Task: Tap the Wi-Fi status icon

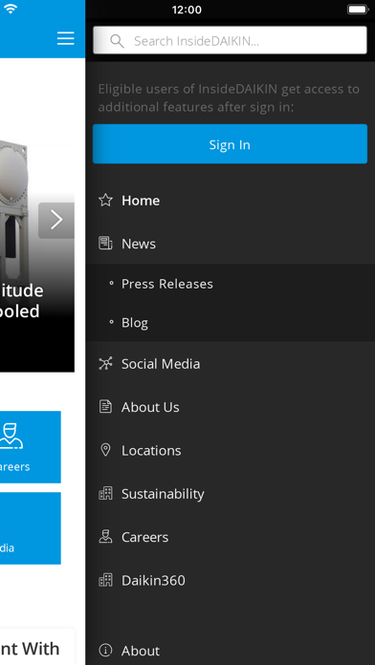Action: pos(11,9)
